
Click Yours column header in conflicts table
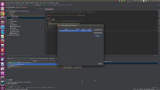coord(83,29)
